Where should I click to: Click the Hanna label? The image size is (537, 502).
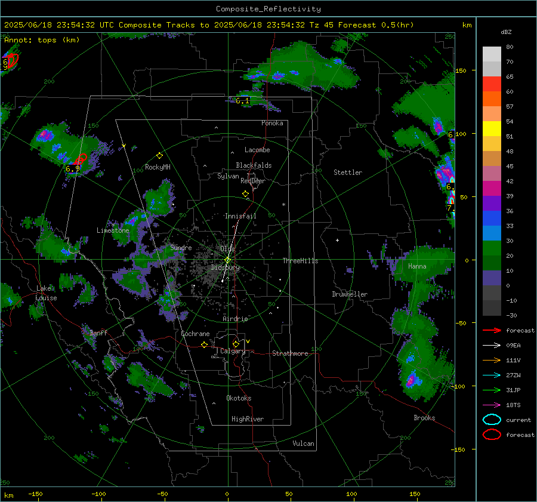click(417, 266)
